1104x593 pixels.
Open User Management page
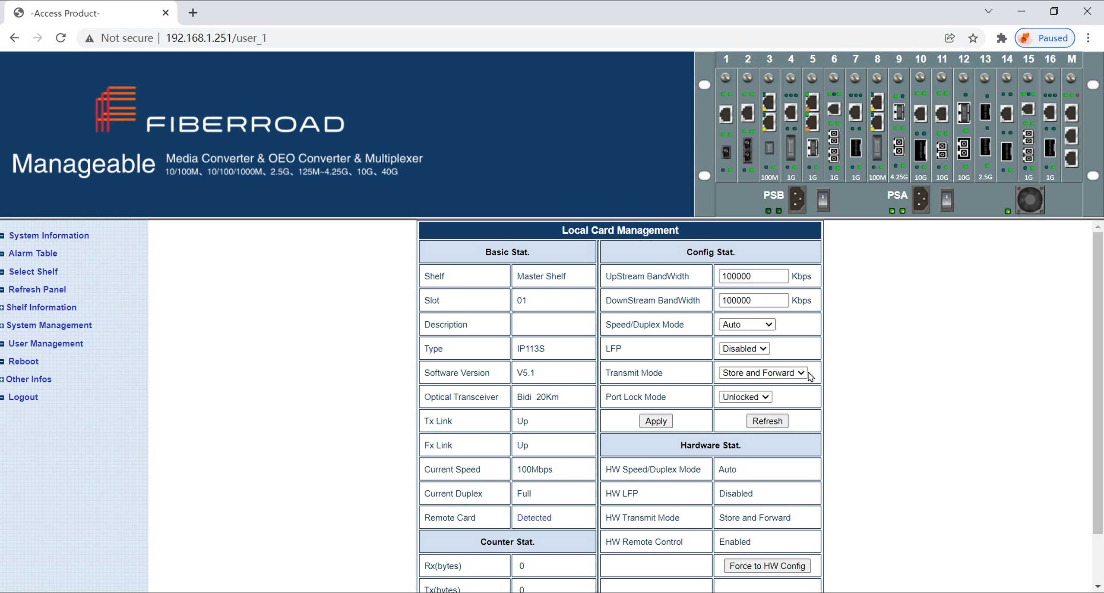click(x=46, y=344)
